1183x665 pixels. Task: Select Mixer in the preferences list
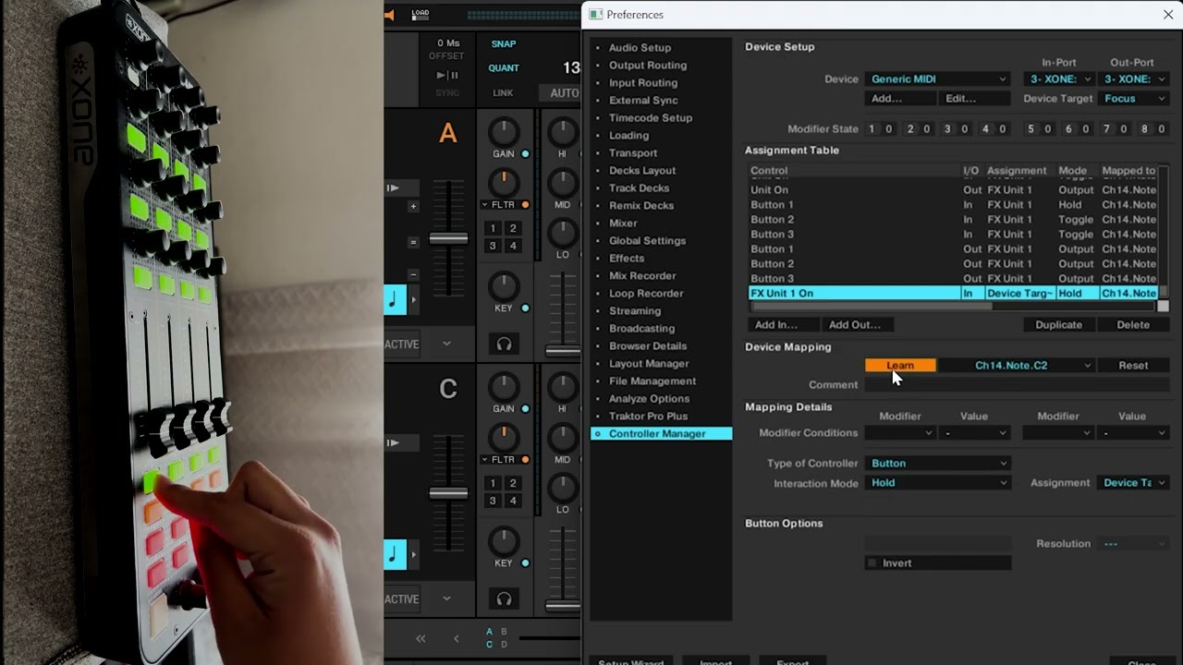(x=623, y=224)
